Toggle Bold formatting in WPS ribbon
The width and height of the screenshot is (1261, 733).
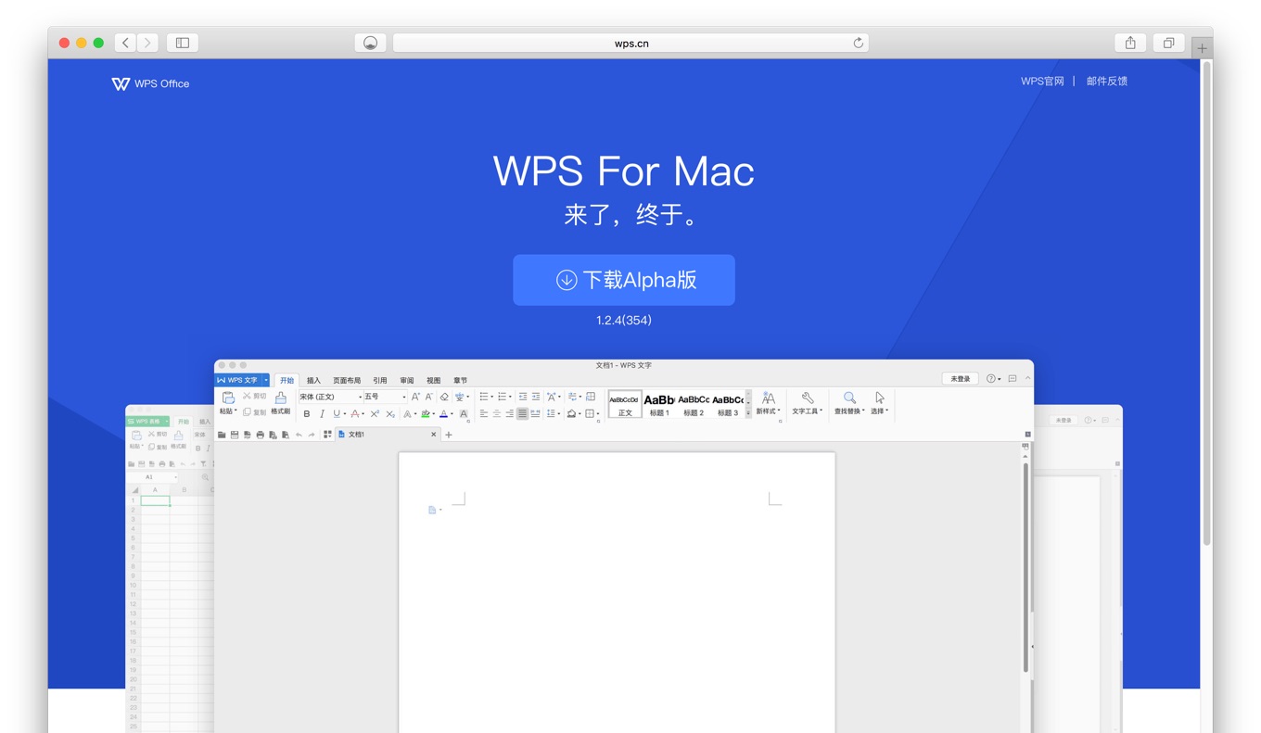307,414
